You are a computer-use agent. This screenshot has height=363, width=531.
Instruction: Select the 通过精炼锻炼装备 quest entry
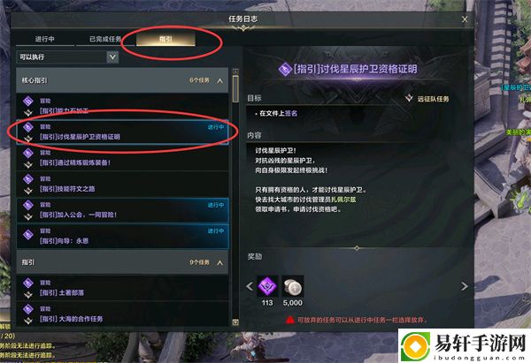pyautogui.click(x=123, y=158)
